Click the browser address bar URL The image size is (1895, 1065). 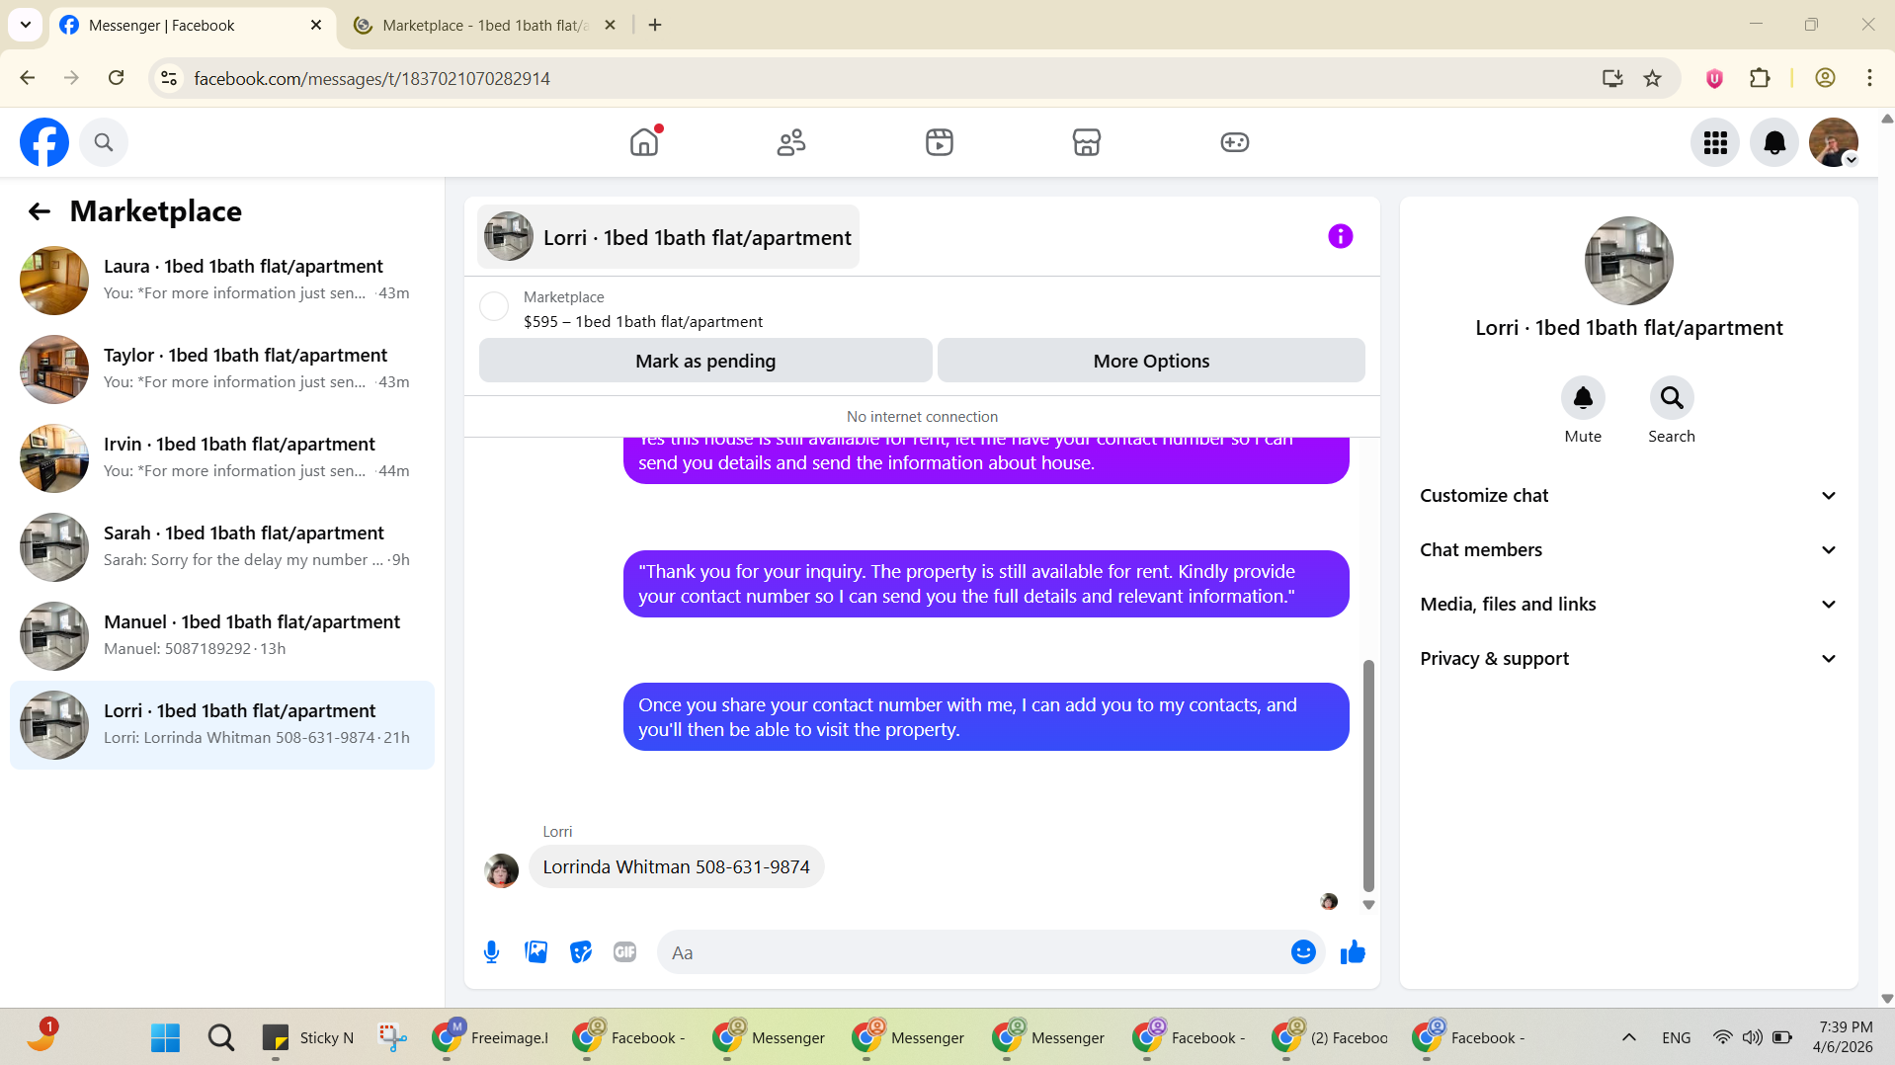coord(371,78)
